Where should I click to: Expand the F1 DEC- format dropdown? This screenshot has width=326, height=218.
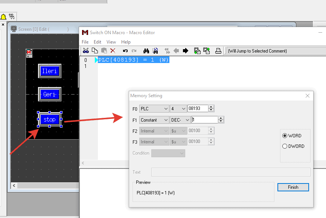(180, 120)
